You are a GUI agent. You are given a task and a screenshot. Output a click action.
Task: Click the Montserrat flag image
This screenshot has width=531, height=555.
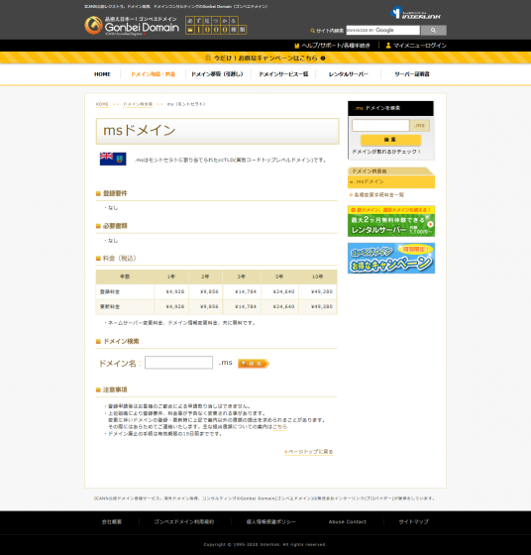[x=113, y=159]
